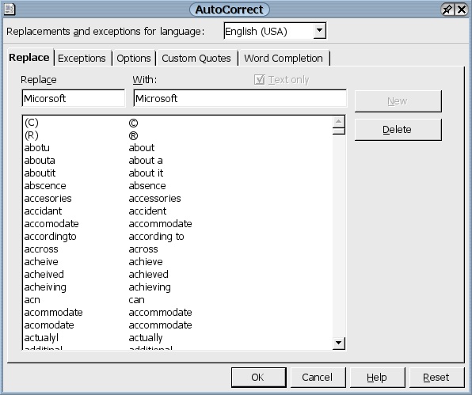
Task: Toggle the Text only checkbox
Action: click(x=259, y=80)
